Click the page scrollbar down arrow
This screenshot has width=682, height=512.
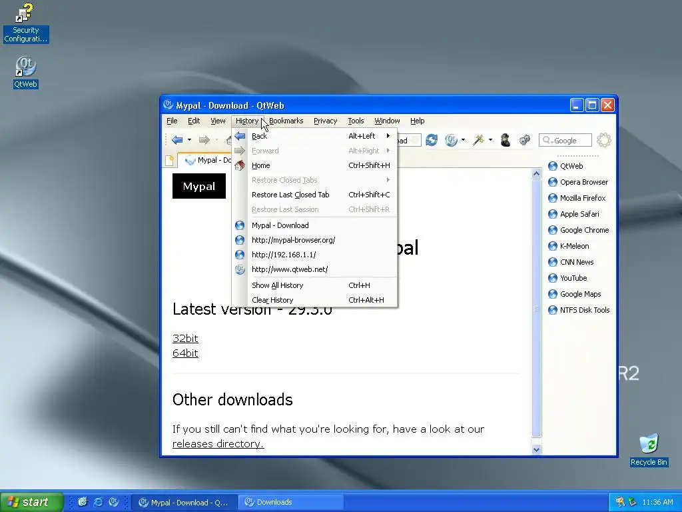point(536,450)
